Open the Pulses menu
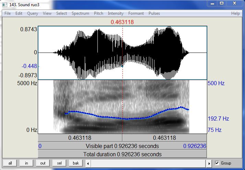 click(154, 13)
